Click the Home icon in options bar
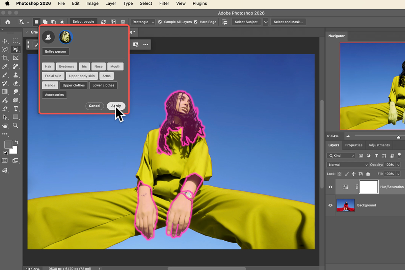405x270 pixels. (7, 22)
